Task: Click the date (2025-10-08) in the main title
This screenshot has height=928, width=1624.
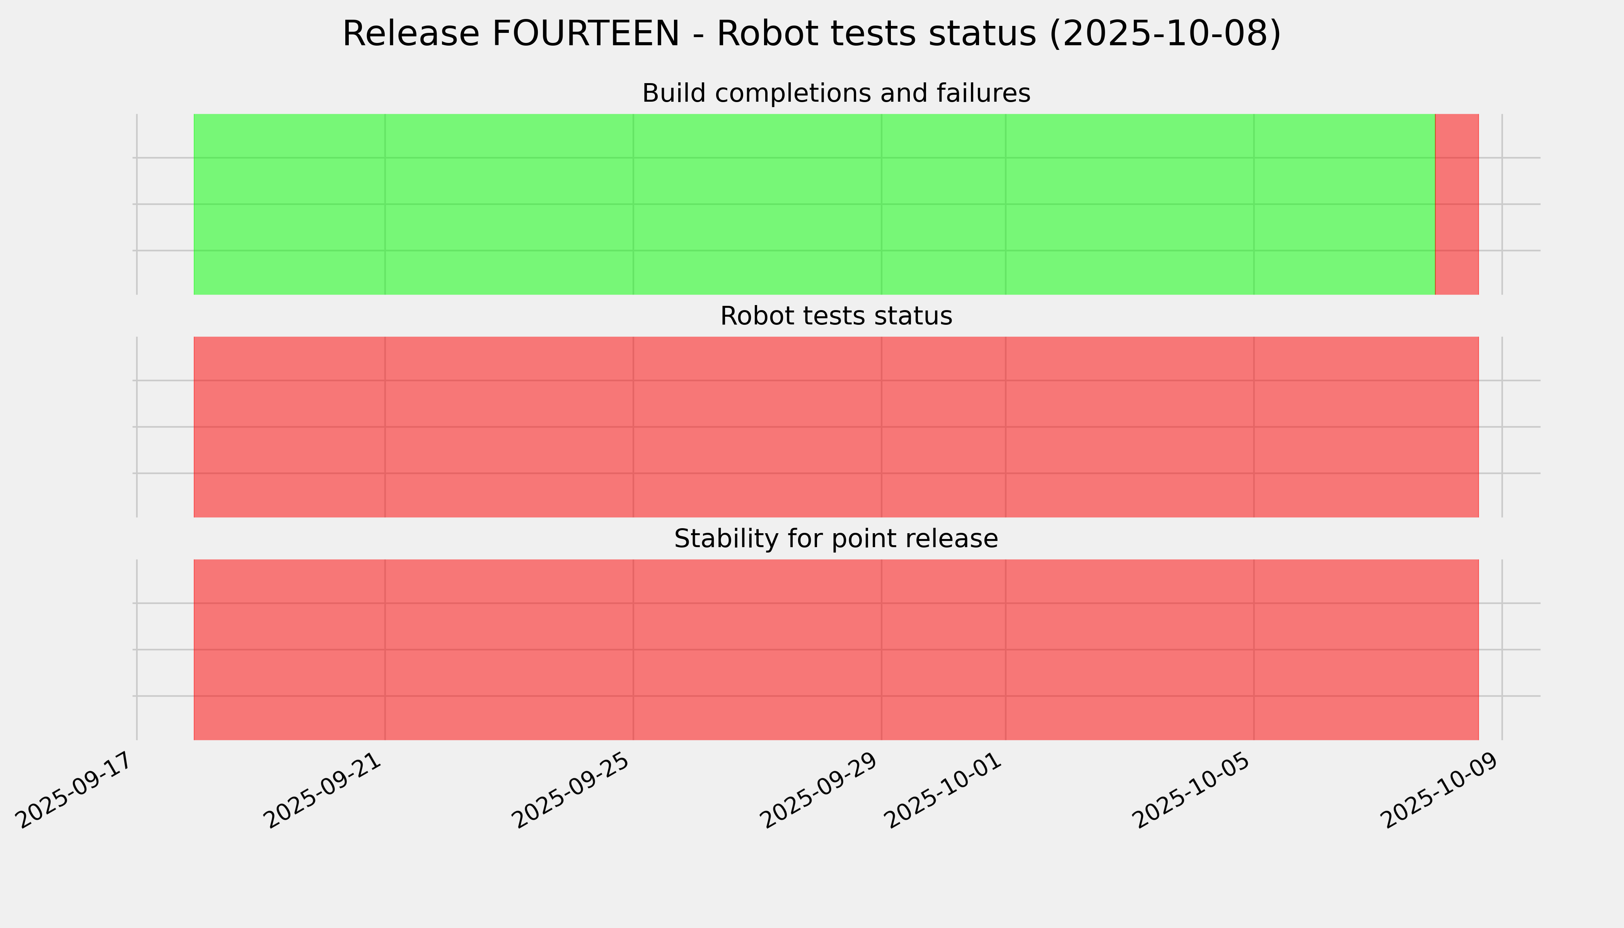Action: point(1165,34)
